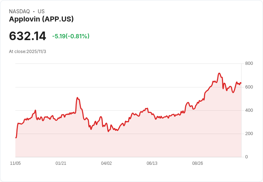Viewport: 263px width, 182px height.
Task: Select the 01/21 date on x-axis
Action: click(x=61, y=163)
